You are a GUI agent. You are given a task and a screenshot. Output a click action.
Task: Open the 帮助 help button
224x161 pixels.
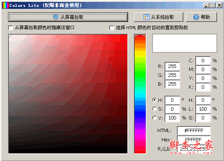pos(201,17)
